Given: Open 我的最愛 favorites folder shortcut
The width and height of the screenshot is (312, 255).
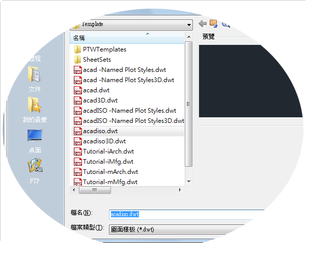Looking at the screenshot, I should 35,110.
